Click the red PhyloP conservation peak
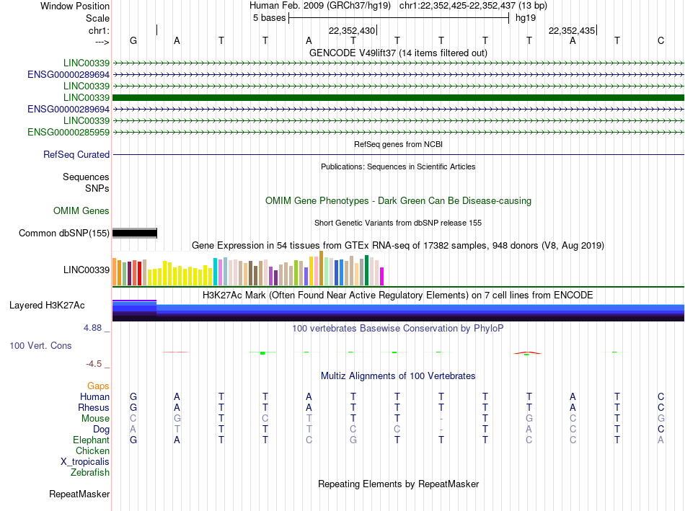Screen dimensions: 685x511 coord(527,352)
